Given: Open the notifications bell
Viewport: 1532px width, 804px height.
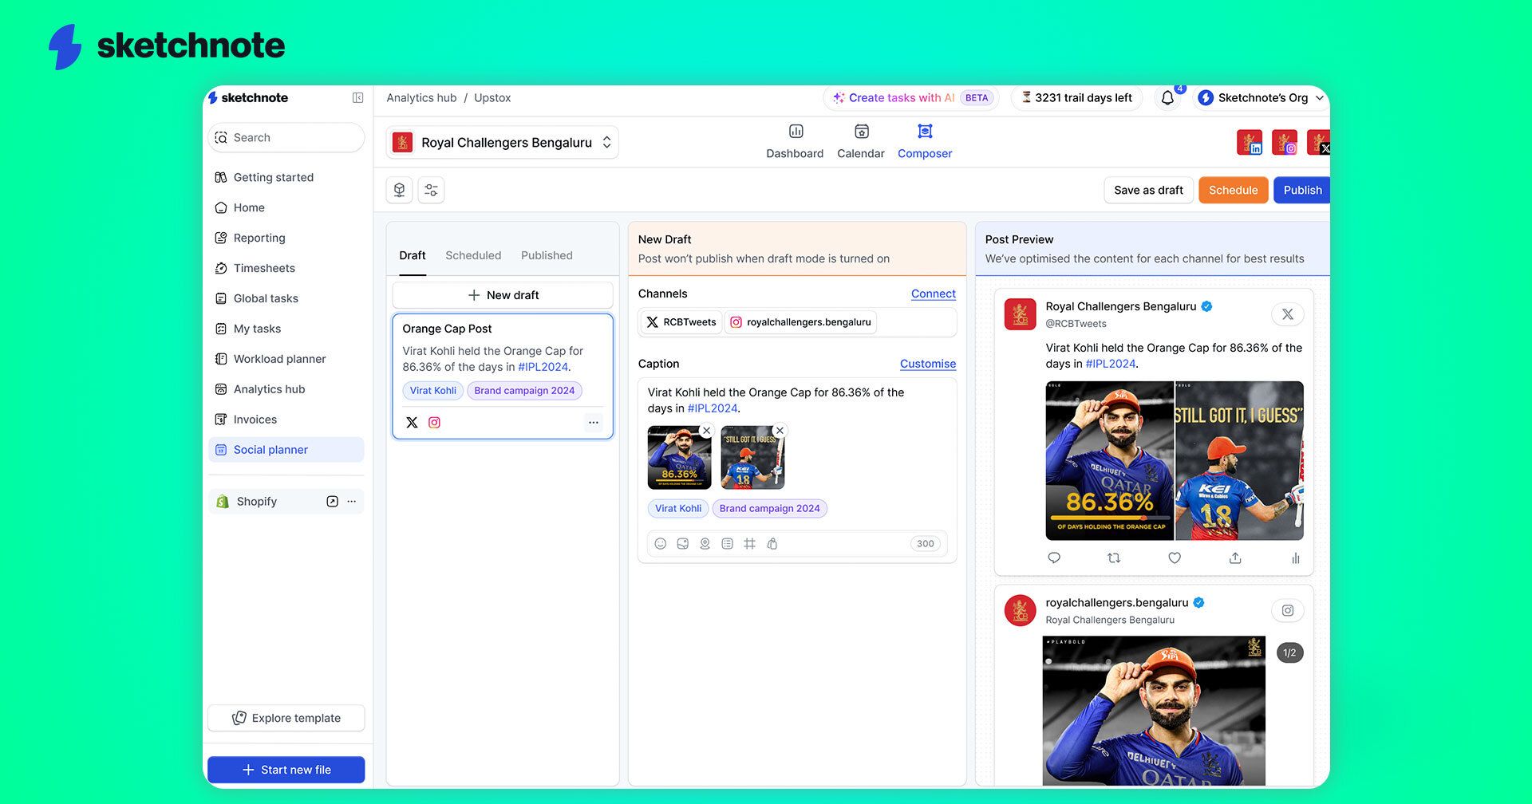Looking at the screenshot, I should 1167,98.
